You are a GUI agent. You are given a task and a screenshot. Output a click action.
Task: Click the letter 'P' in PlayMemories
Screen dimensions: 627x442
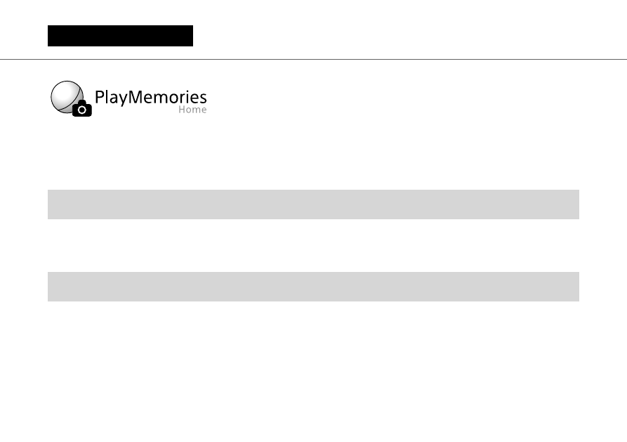[x=99, y=97]
